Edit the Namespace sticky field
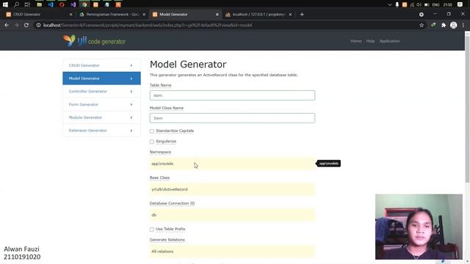 coord(232,164)
